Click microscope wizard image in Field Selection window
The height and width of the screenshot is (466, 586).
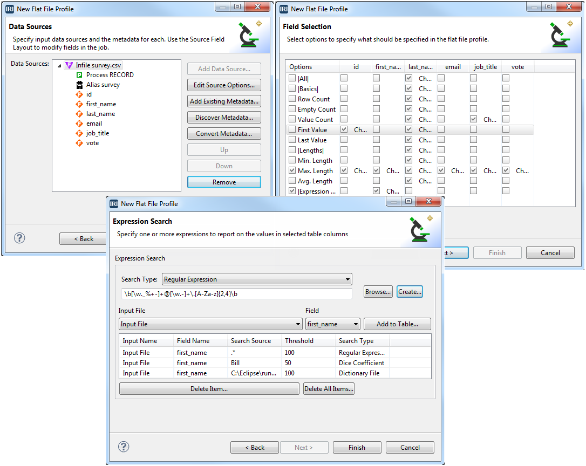561,35
